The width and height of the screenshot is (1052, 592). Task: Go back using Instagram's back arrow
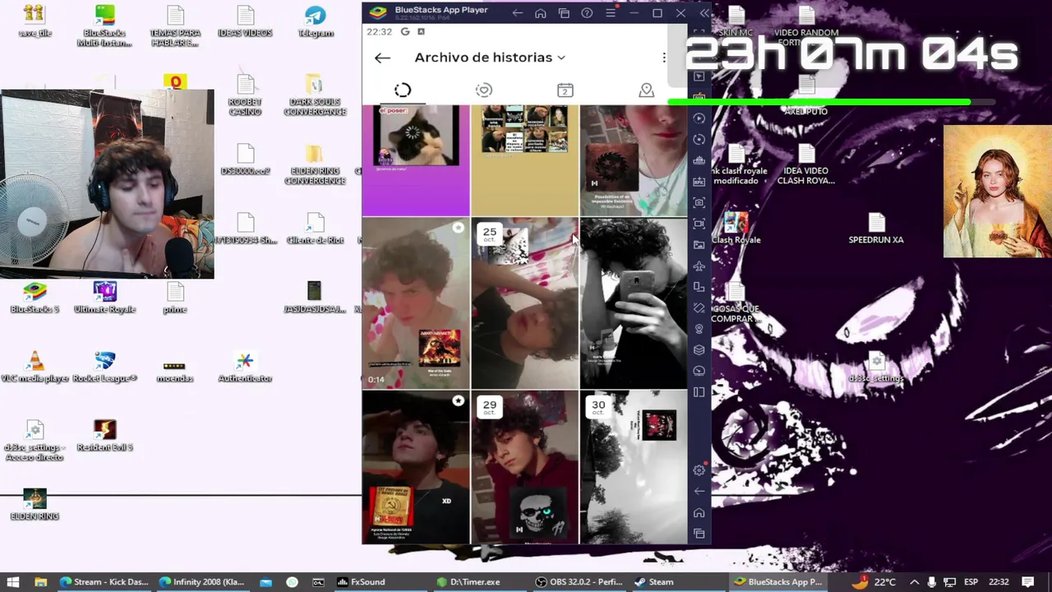pyautogui.click(x=382, y=58)
